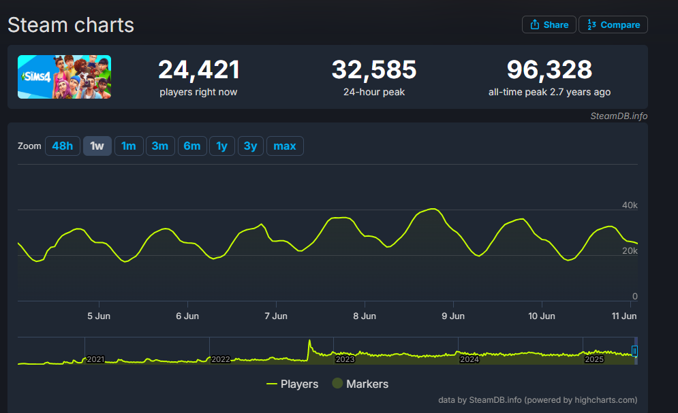This screenshot has width=678, height=413.
Task: Click the share icon in Share button
Action: click(x=534, y=24)
